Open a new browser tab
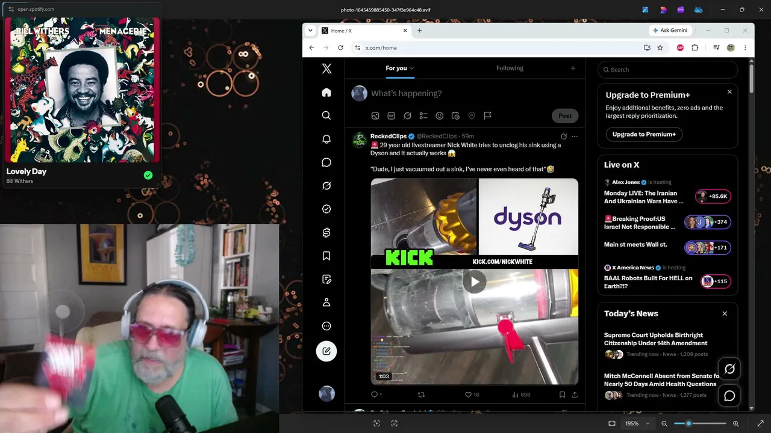Viewport: 771px width, 433px height. pos(419,31)
